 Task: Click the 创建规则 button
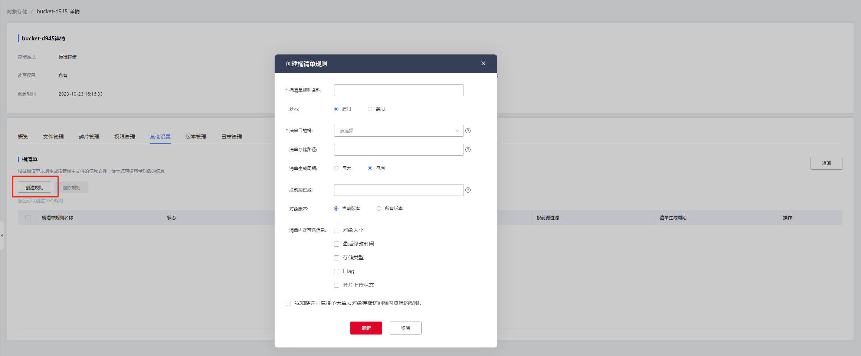point(35,187)
